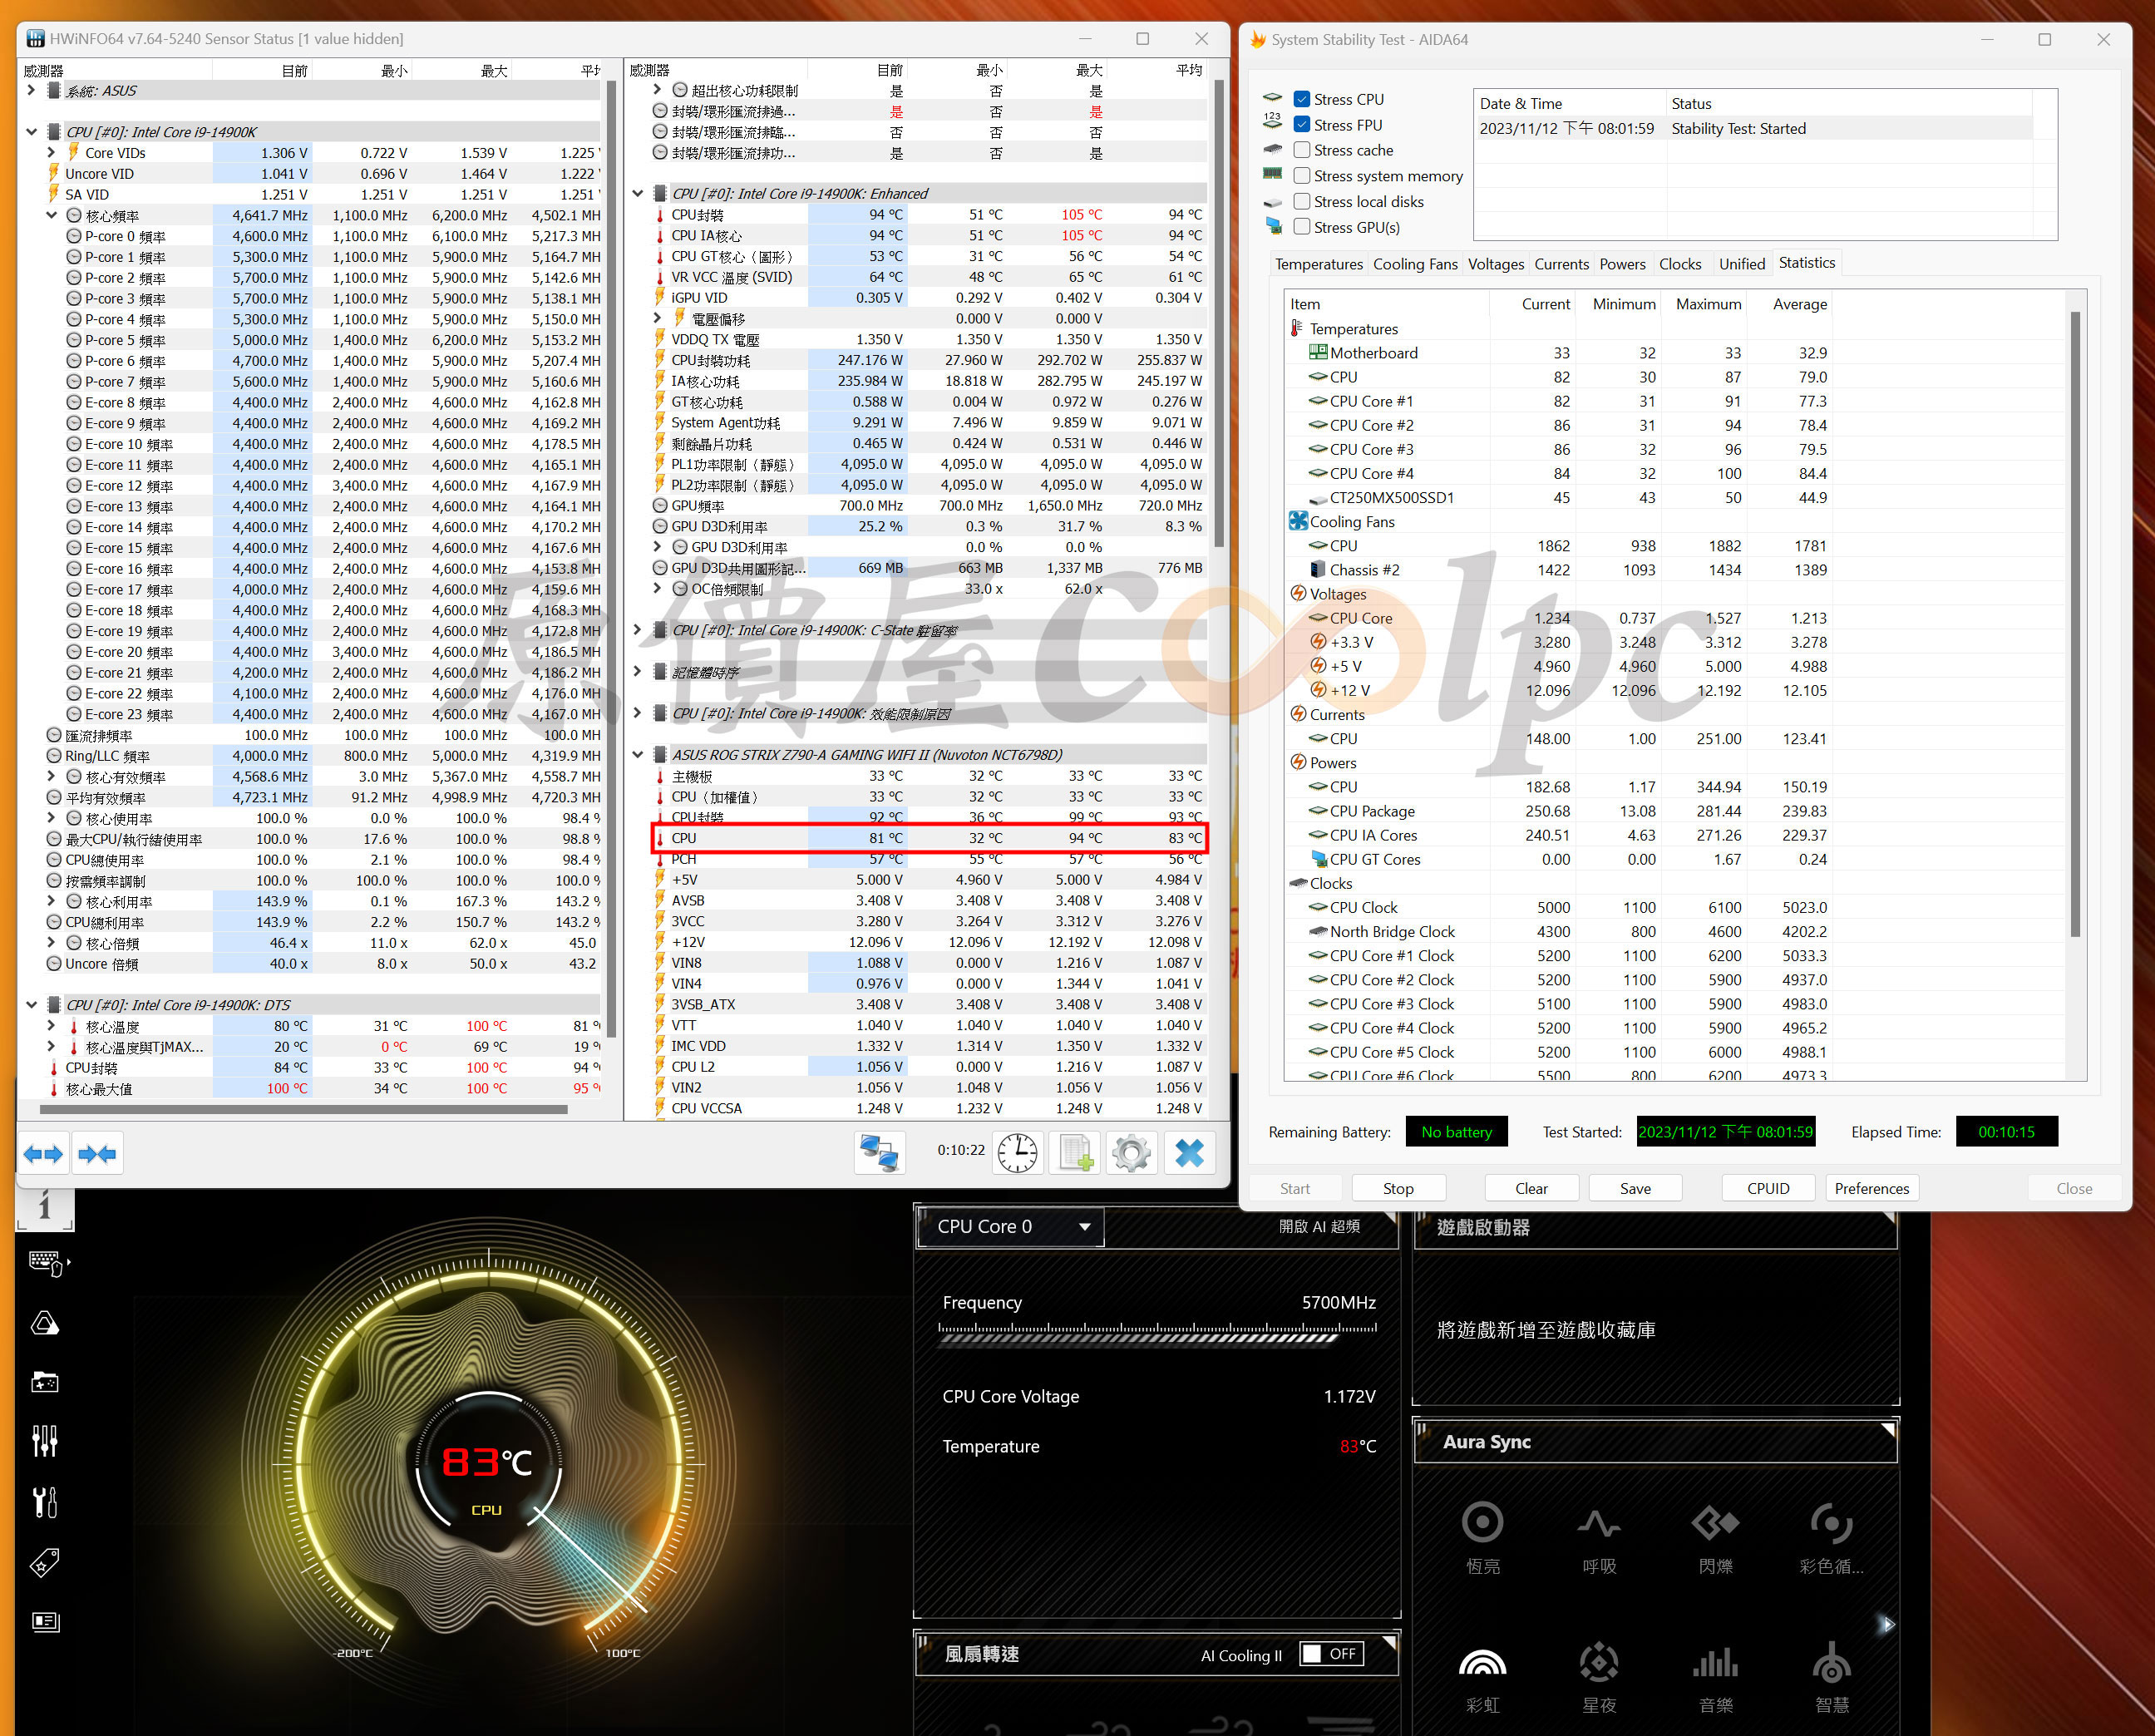Open the game library folder icon in Armoury Crate

click(45, 1383)
